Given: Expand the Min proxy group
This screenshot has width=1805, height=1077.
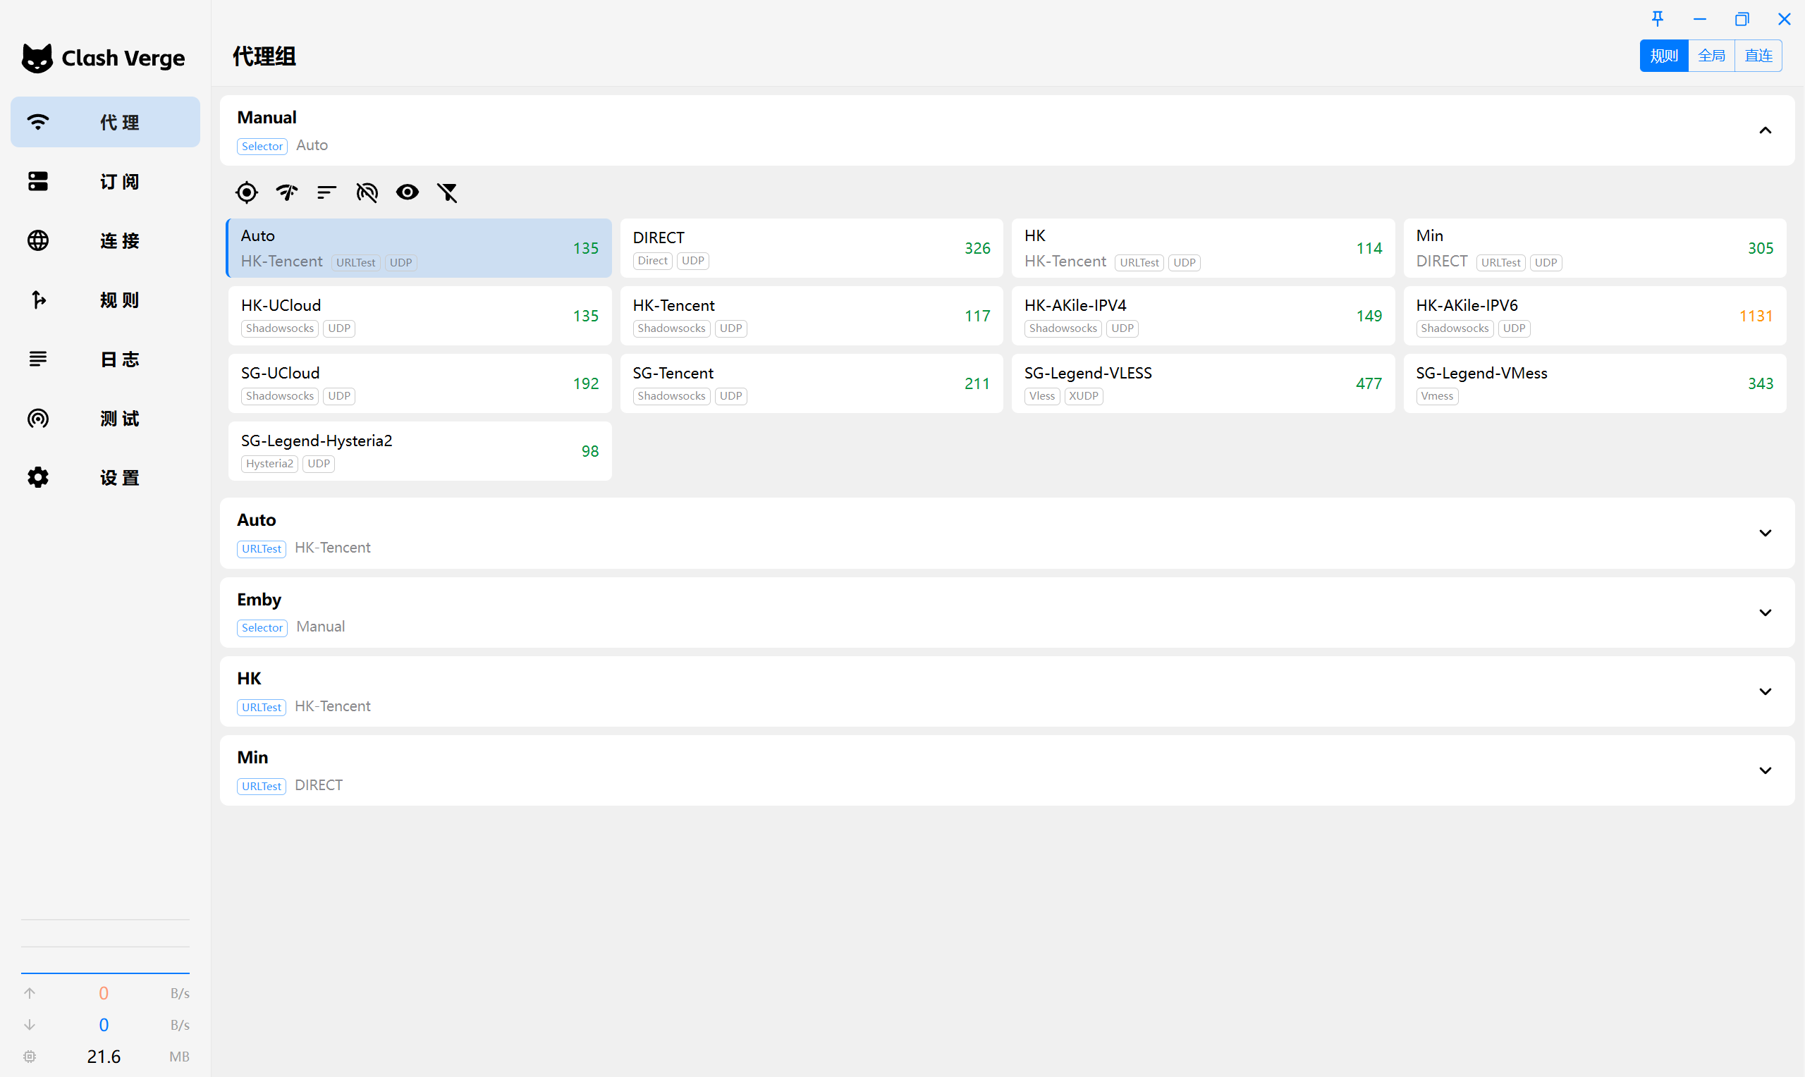Looking at the screenshot, I should click(1765, 770).
